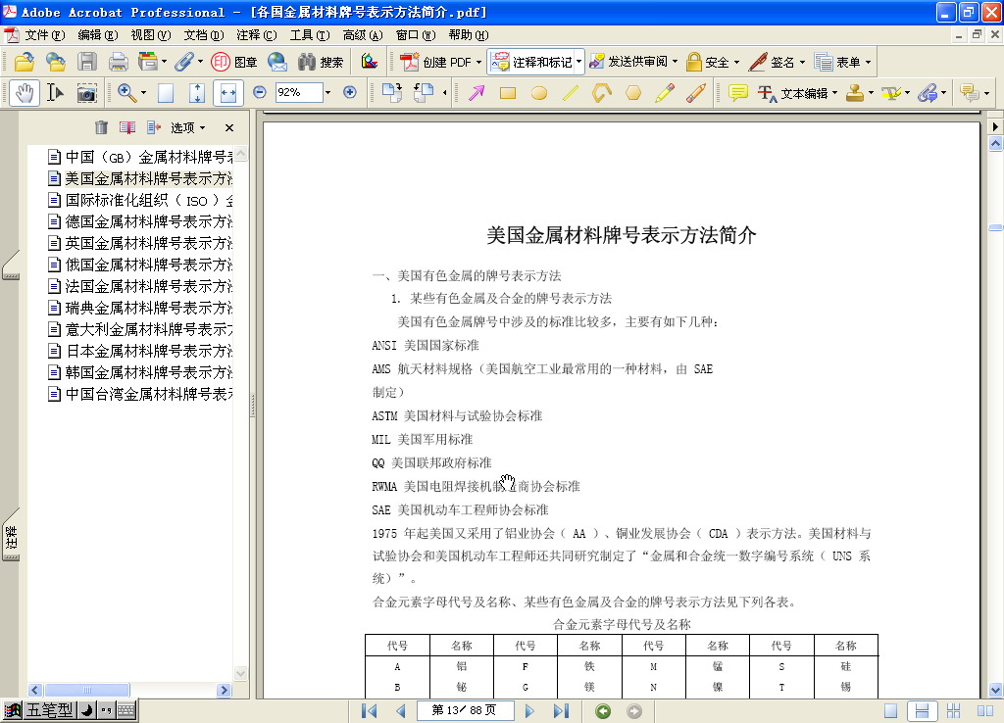Open the 编辑(E) menu

98,35
